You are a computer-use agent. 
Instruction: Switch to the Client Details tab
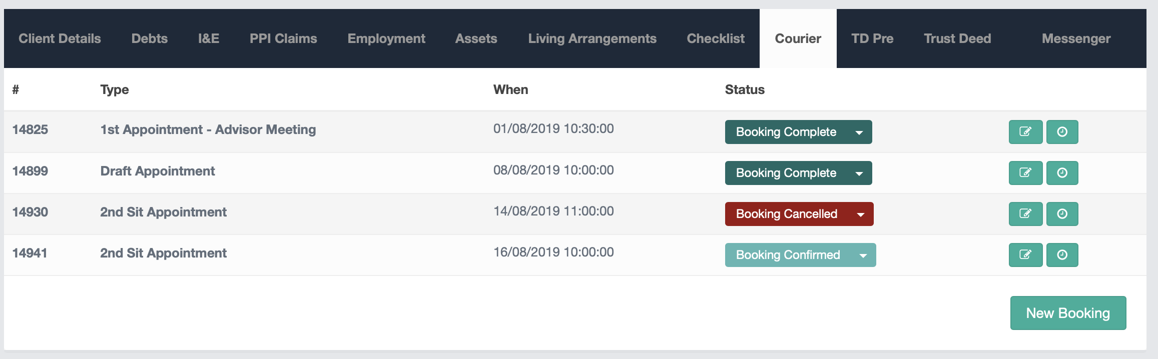point(60,38)
